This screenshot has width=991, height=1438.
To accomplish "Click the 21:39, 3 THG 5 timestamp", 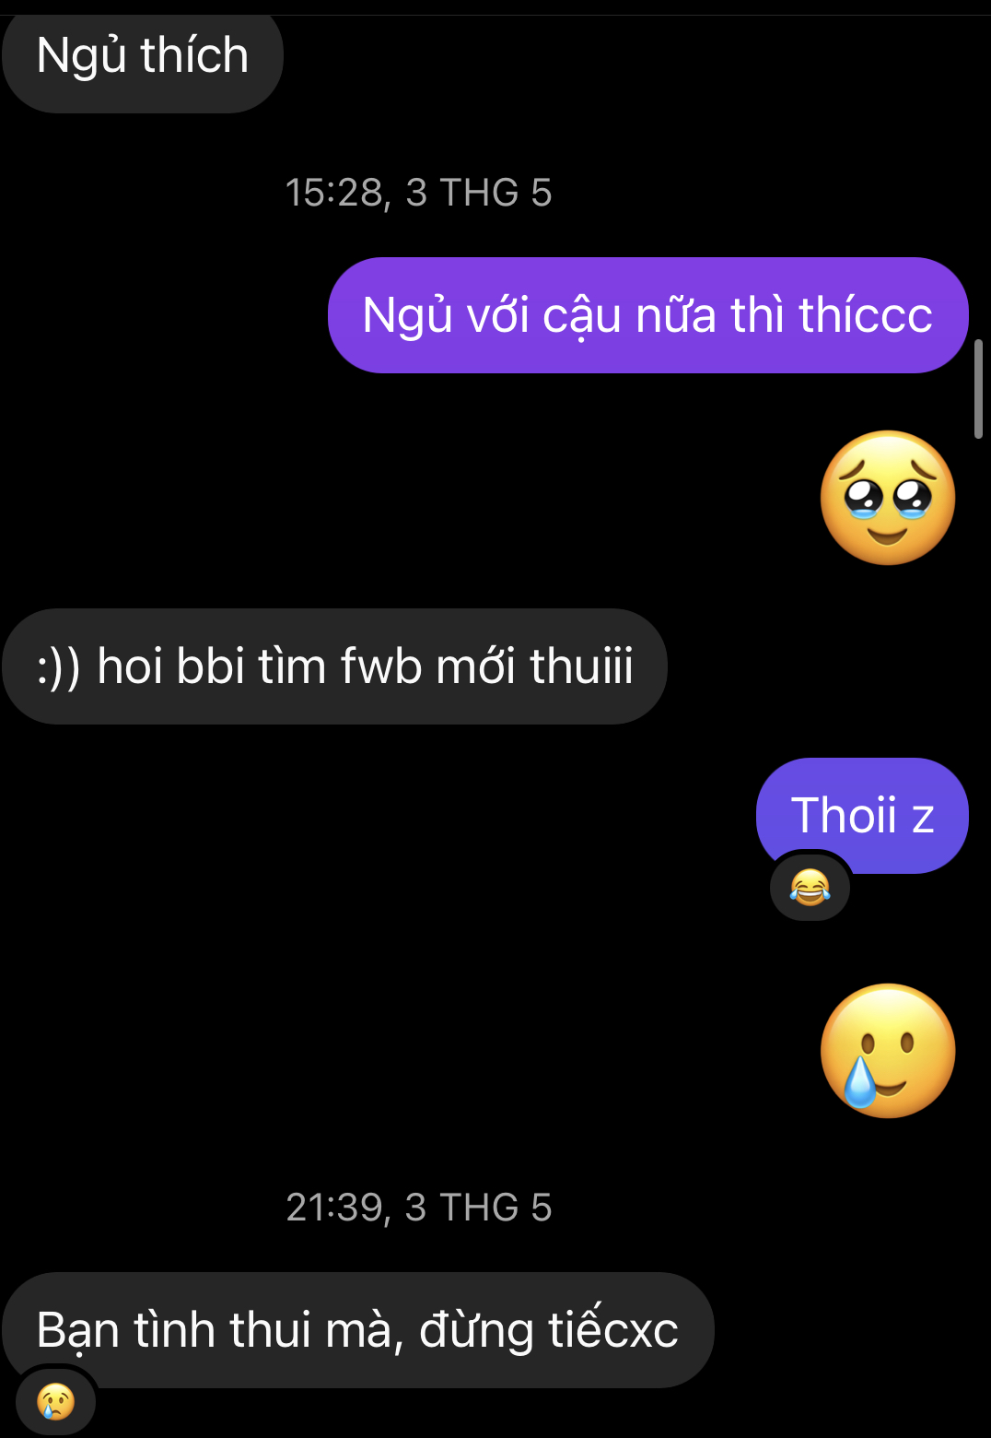I will [418, 1208].
